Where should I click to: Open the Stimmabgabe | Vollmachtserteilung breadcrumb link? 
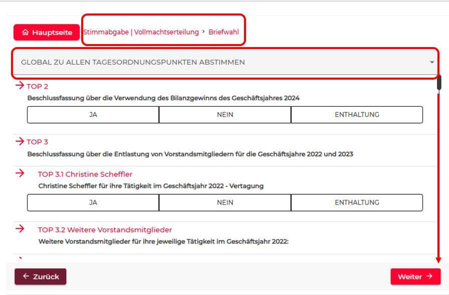point(141,32)
